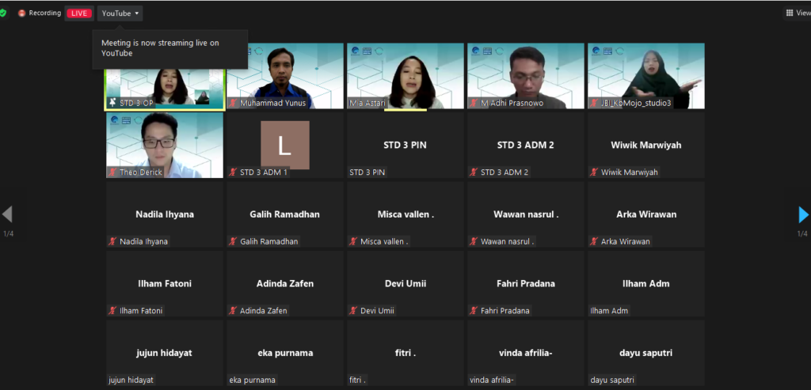Click the green encryption shield icon

pos(3,13)
